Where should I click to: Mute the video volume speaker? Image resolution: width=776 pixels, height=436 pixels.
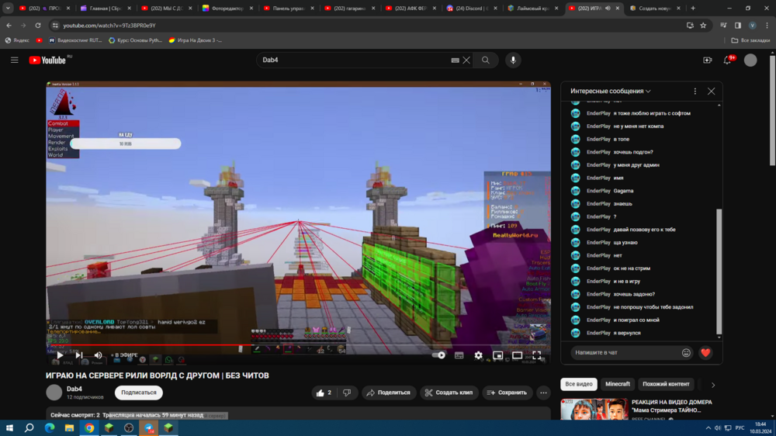click(98, 355)
